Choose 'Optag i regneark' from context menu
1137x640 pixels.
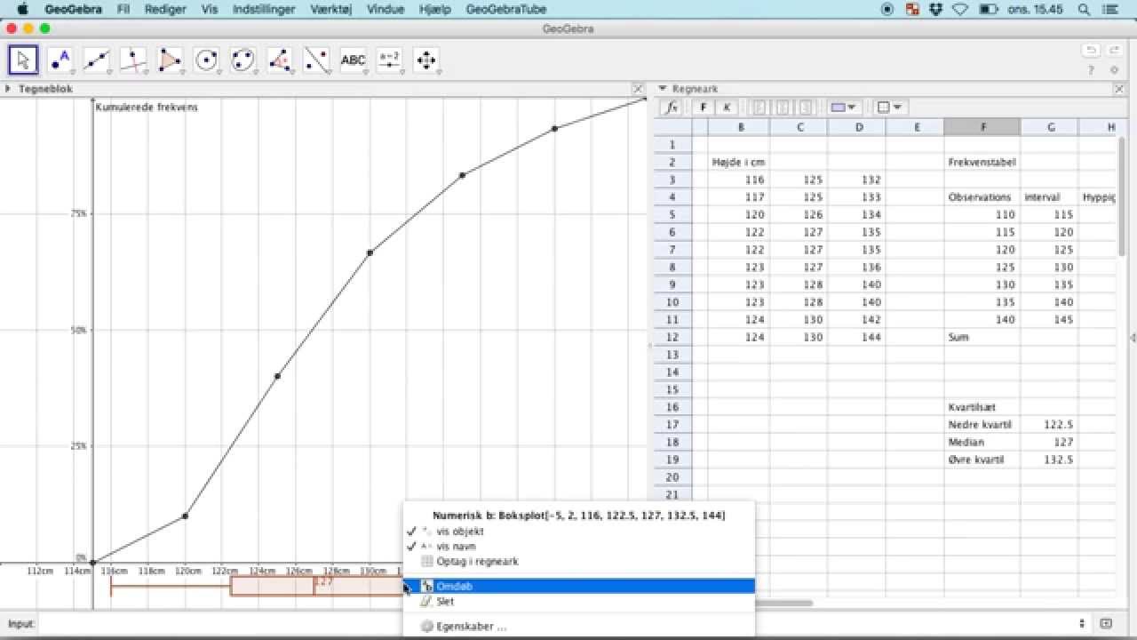click(578, 562)
